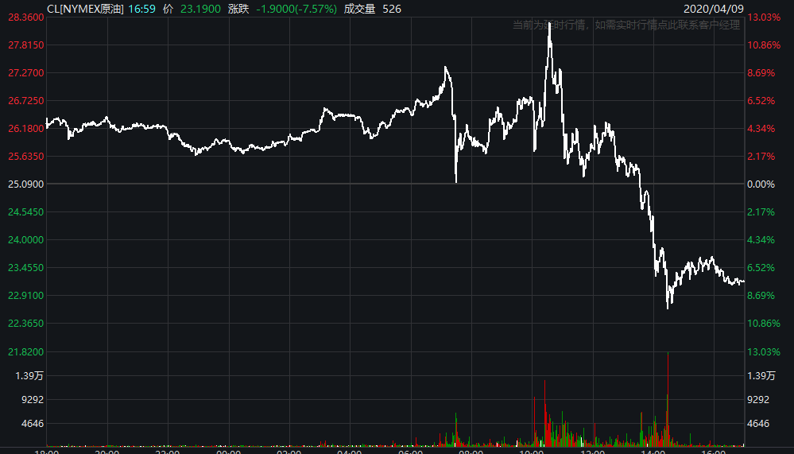The width and height of the screenshot is (794, 454).
Task: Click the 0.00% percent axis label
Action: (761, 184)
